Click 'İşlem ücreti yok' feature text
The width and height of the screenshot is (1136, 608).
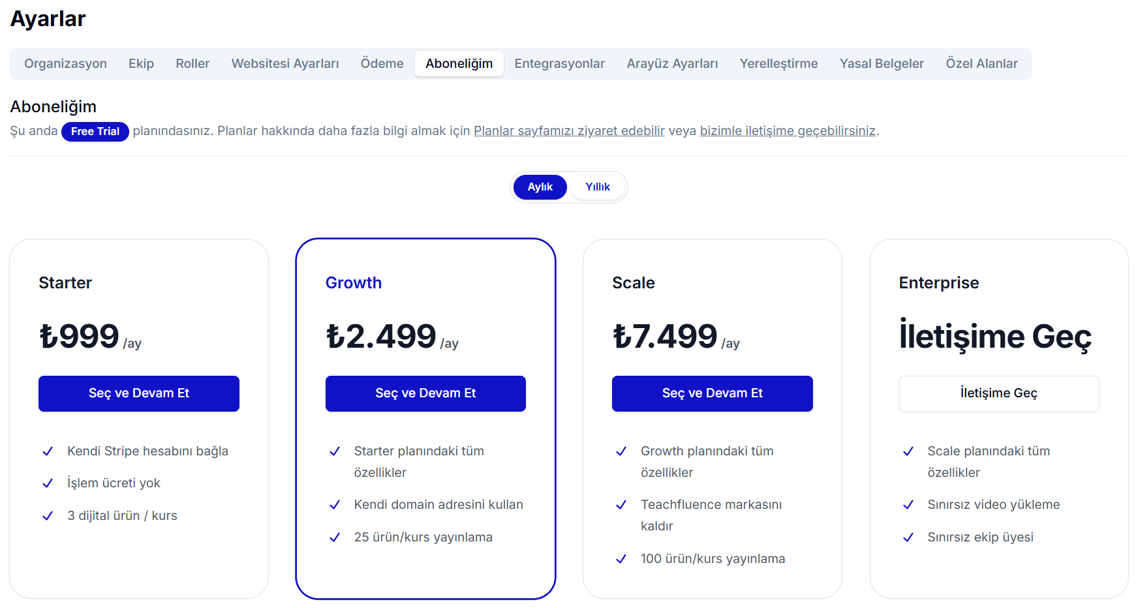[x=114, y=483]
